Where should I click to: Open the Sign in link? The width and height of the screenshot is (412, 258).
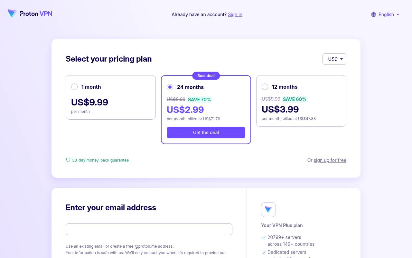point(235,15)
